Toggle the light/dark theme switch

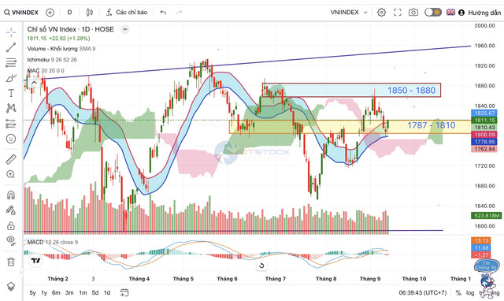[432, 13]
